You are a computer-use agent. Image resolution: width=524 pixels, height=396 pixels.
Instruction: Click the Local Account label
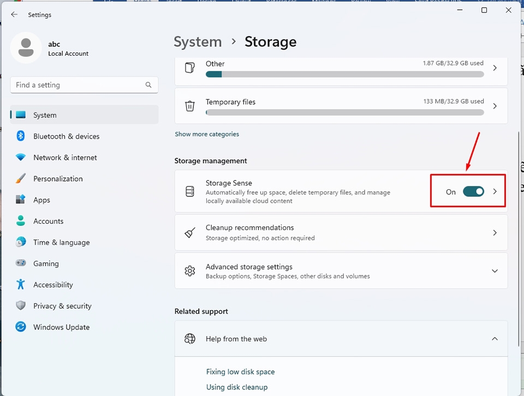[68, 53]
